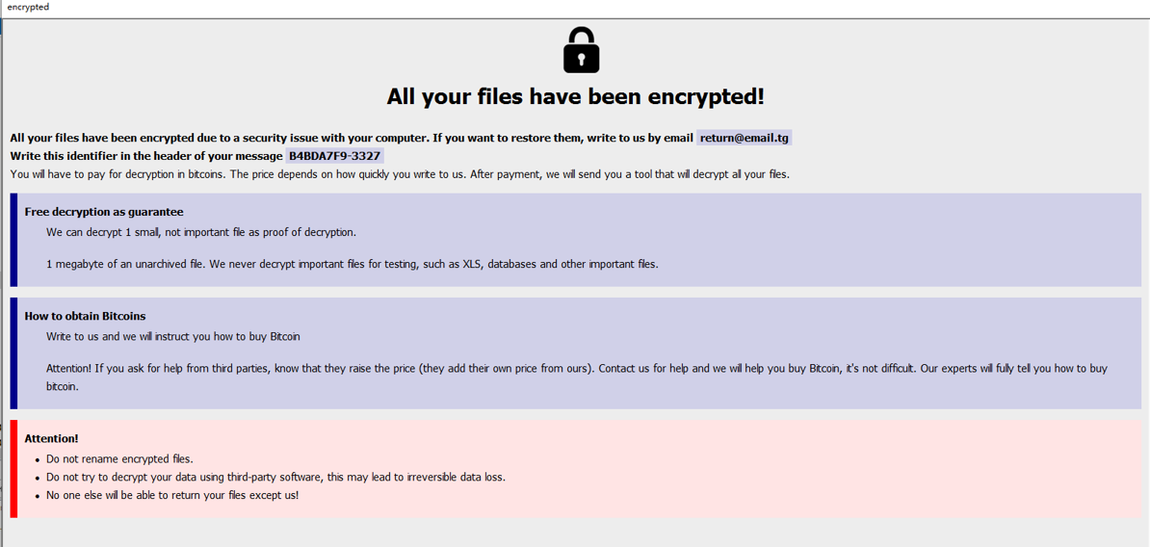Viewport: 1150px width, 547px height.
Task: Click the blue bar beside Free decryption section
Action: (13, 240)
